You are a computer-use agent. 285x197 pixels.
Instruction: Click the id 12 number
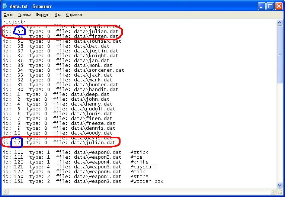click(x=17, y=142)
